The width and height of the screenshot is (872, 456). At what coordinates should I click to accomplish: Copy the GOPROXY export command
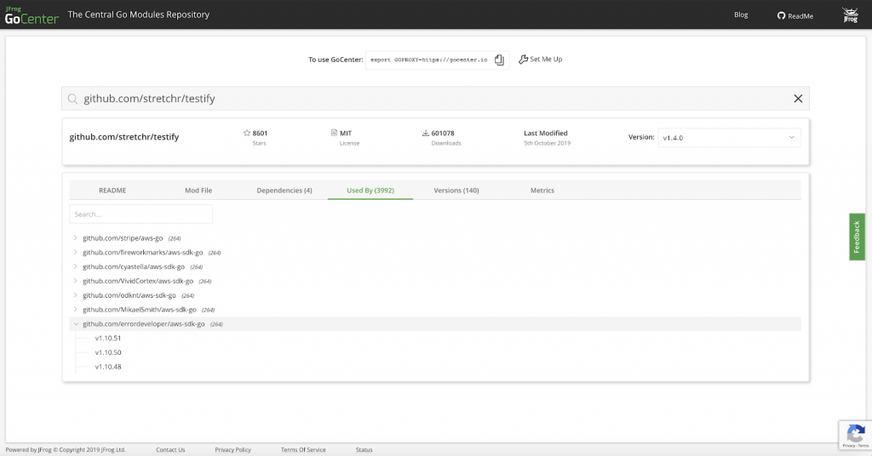coord(499,60)
